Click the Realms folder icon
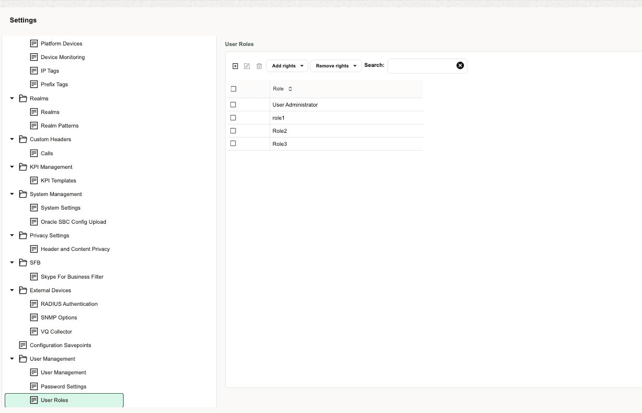The height and width of the screenshot is (413, 642). 23,98
